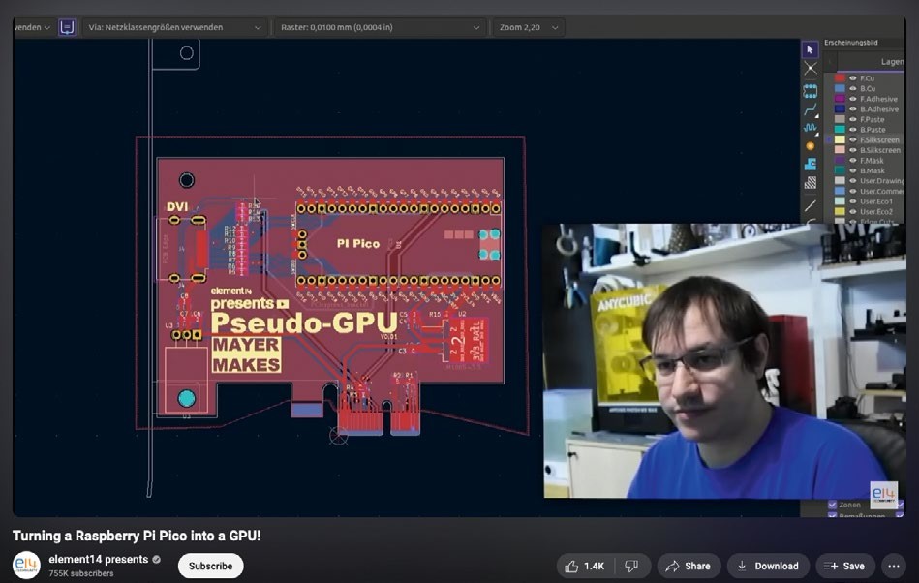Screen dimensions: 919x583
Task: Open the three-dot more actions menu
Action: (894, 566)
